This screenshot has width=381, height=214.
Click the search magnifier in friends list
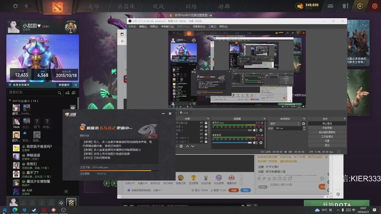pyautogui.click(x=60, y=93)
